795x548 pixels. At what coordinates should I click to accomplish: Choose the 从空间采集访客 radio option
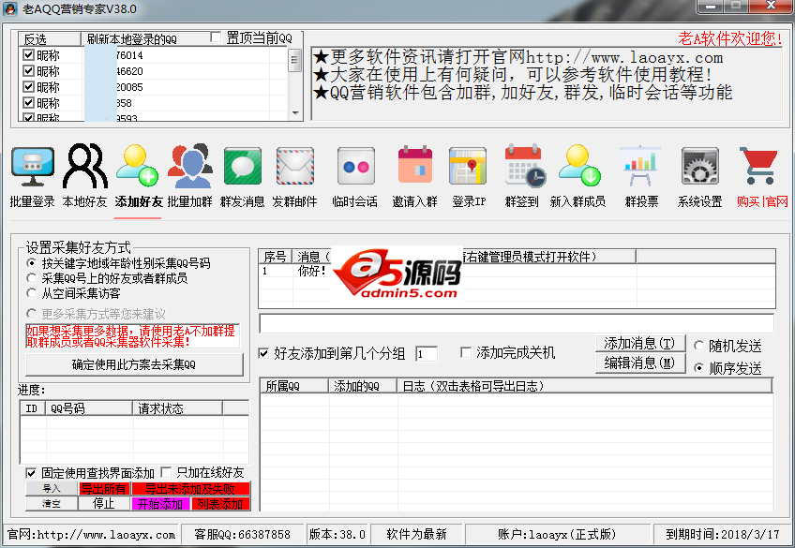pyautogui.click(x=32, y=293)
